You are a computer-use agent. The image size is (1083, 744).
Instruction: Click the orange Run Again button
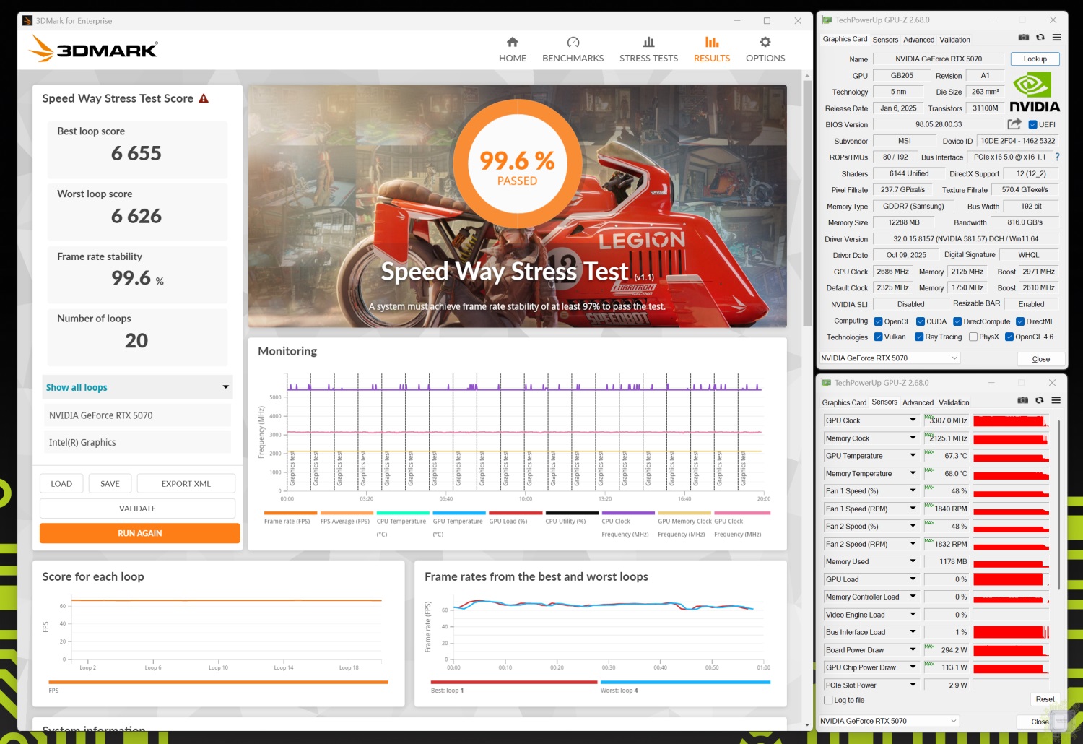click(139, 533)
